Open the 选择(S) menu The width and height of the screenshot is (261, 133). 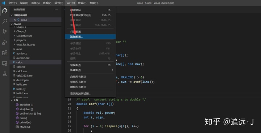pyautogui.click(x=35, y=3)
